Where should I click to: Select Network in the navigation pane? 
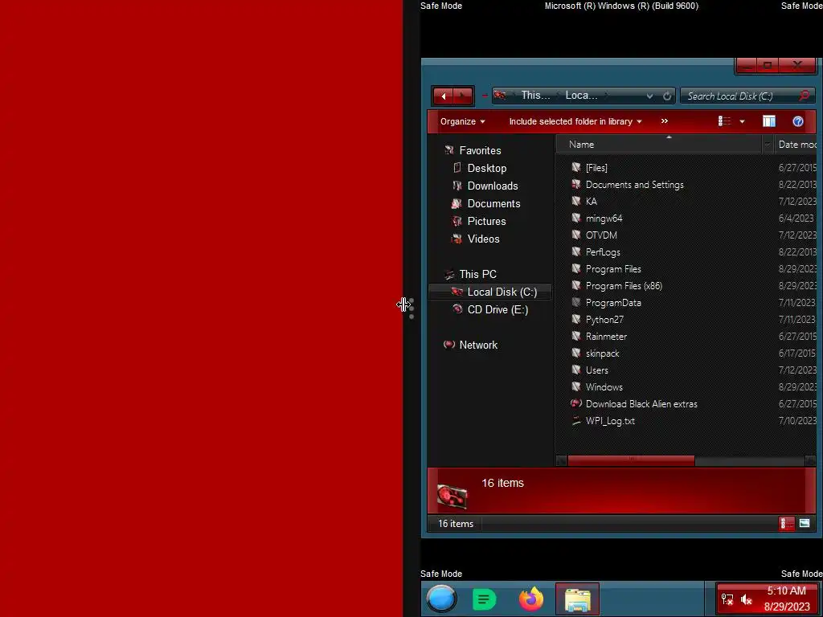[477, 345]
